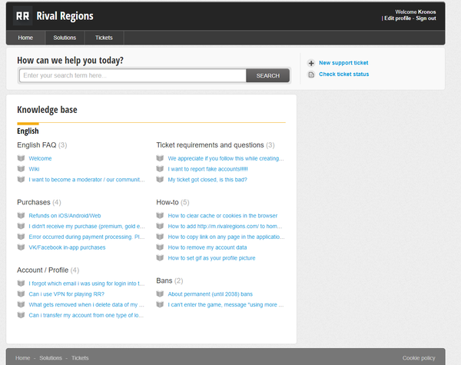Open How to clear cache or cookies article

coord(223,216)
